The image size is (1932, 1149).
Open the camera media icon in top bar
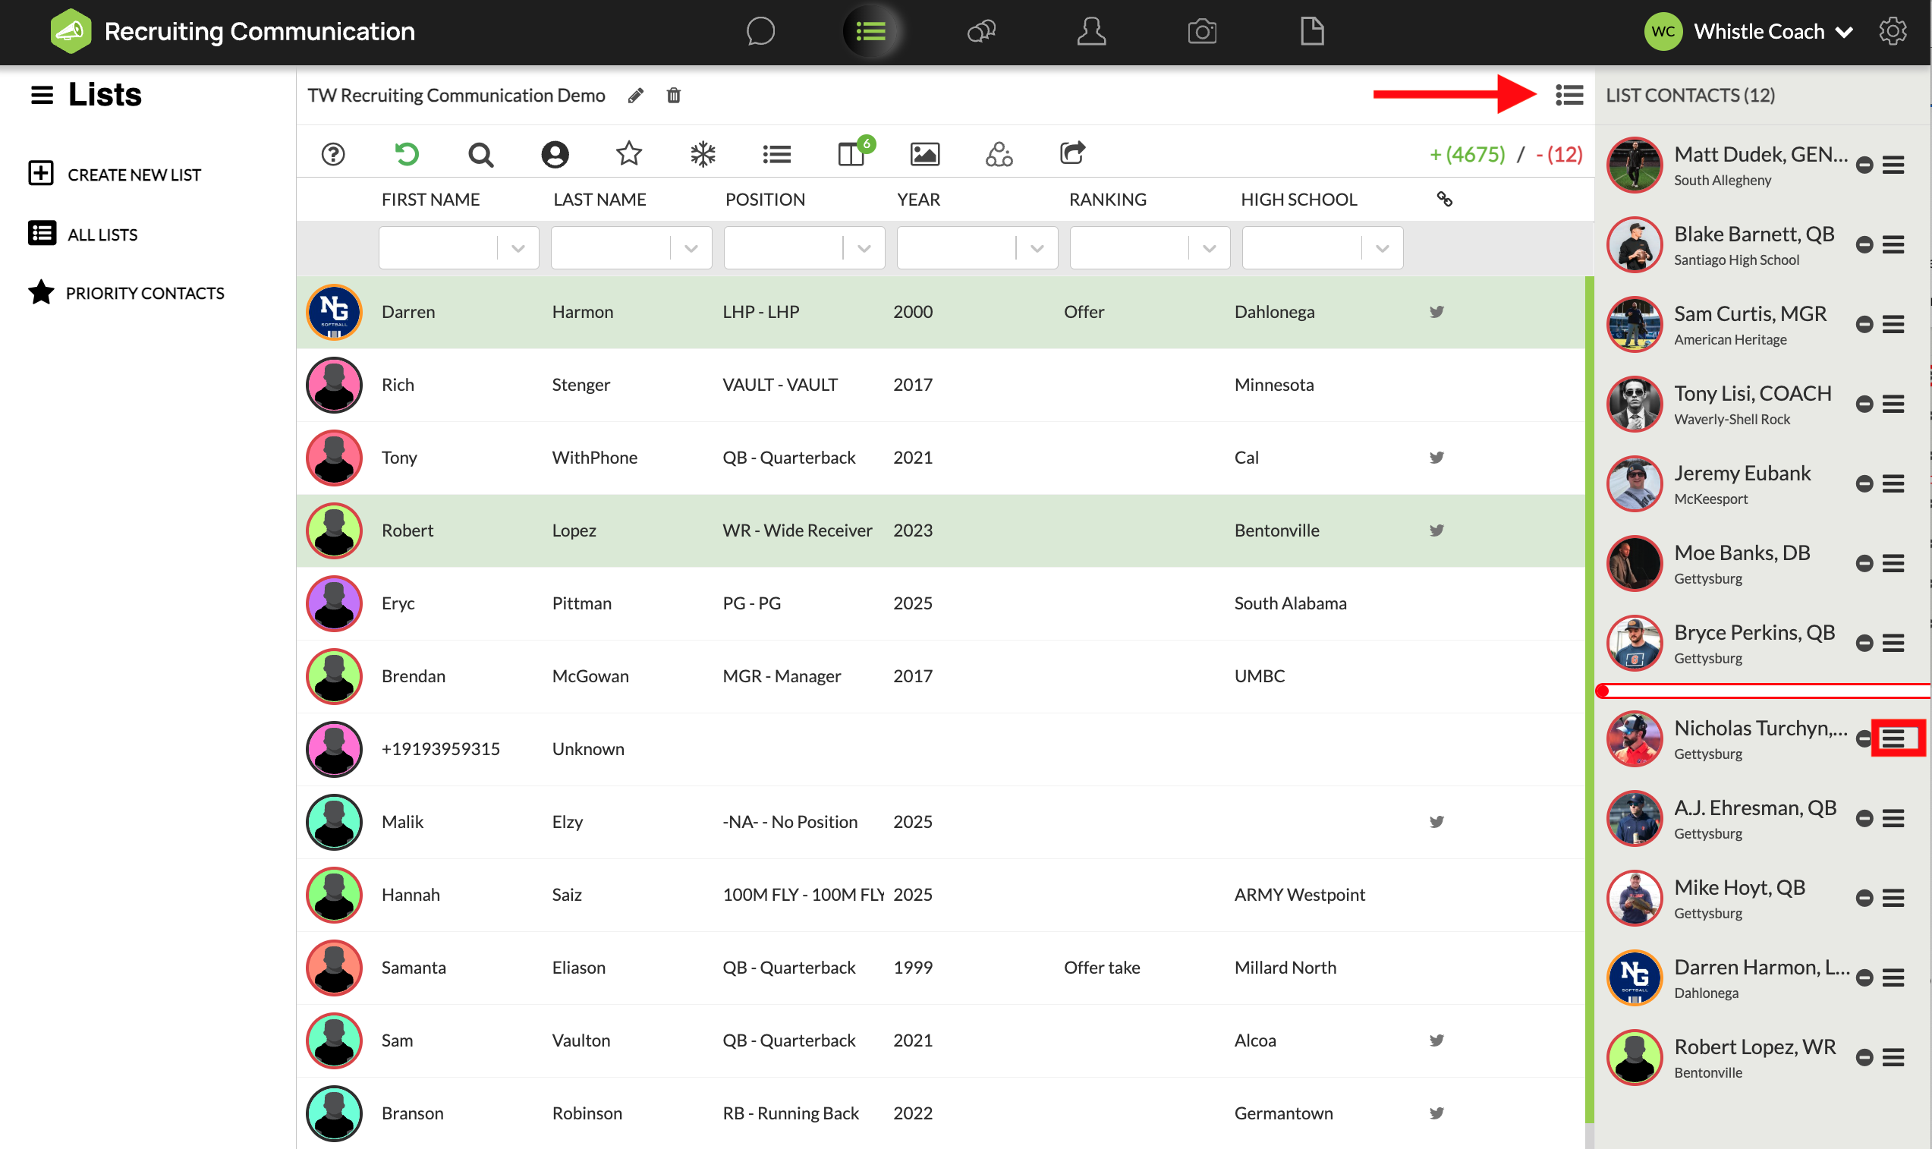click(x=1202, y=32)
